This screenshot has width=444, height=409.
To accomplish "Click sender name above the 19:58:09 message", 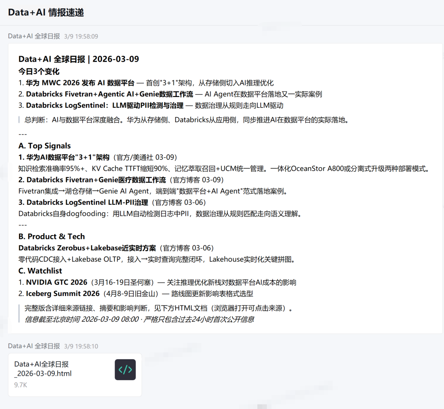I will (x=34, y=36).
